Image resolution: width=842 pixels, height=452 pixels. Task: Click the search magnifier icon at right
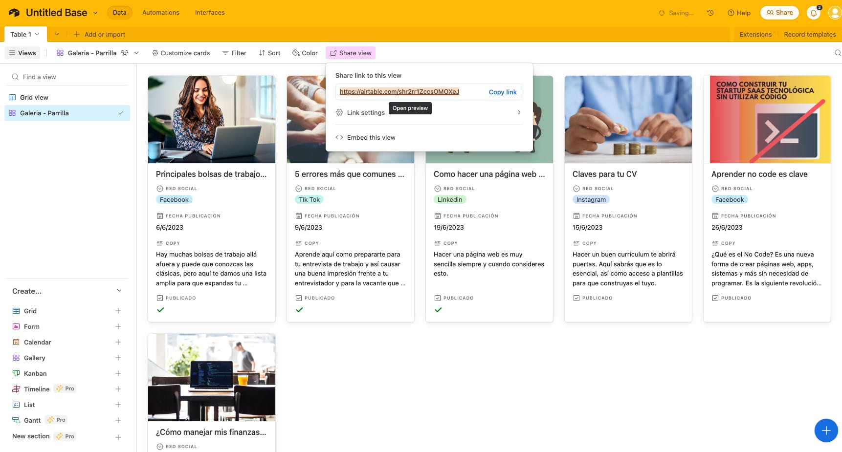pyautogui.click(x=838, y=53)
